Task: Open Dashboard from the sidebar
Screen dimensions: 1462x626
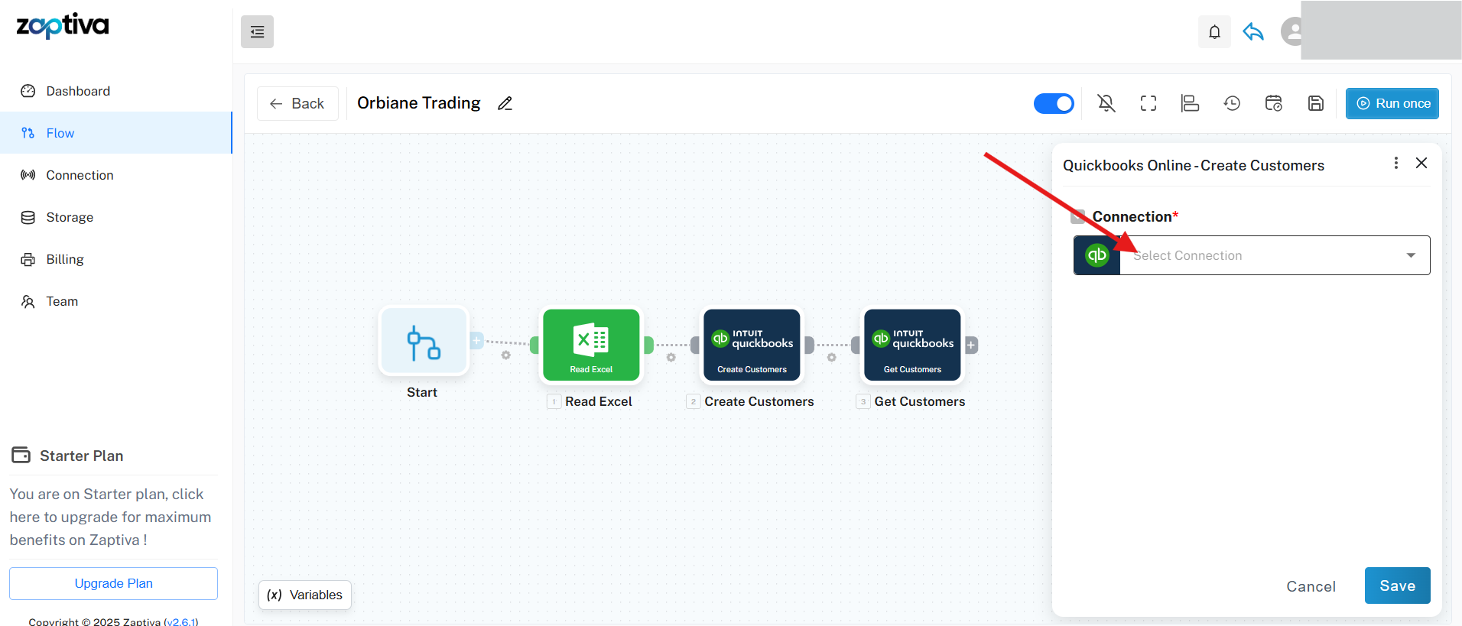Action: (78, 91)
